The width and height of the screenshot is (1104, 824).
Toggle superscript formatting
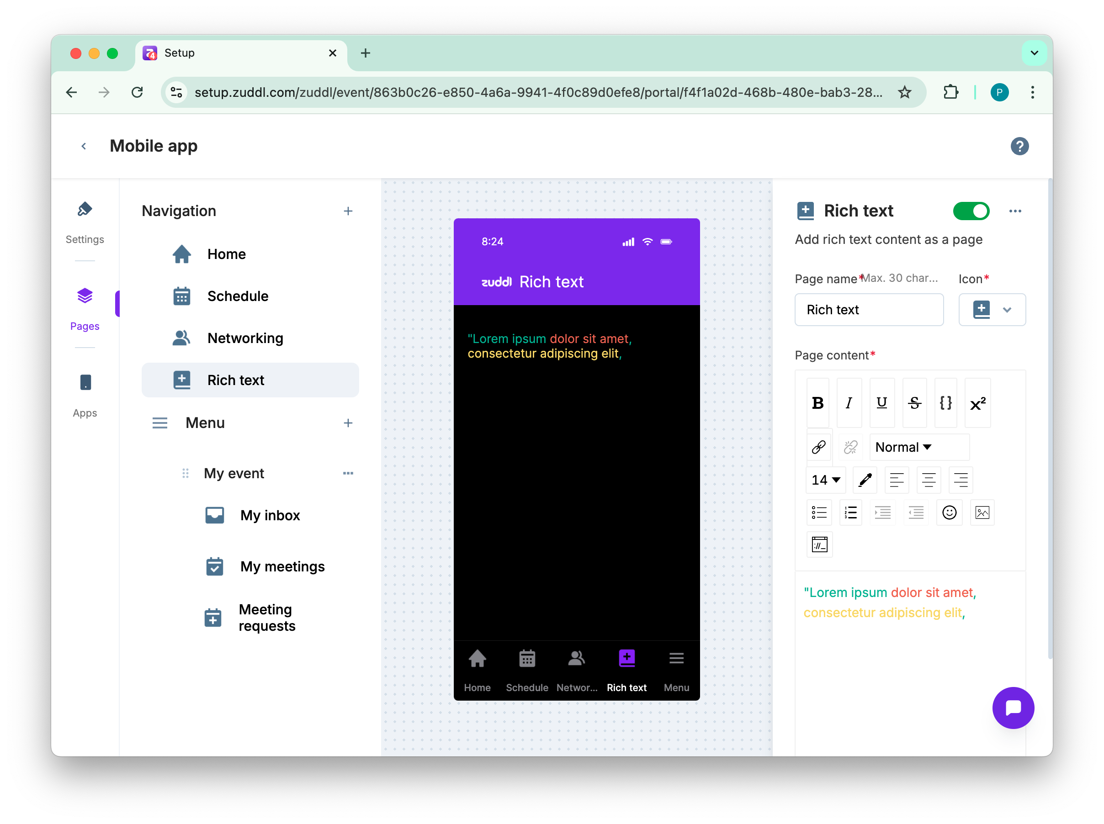(x=977, y=402)
